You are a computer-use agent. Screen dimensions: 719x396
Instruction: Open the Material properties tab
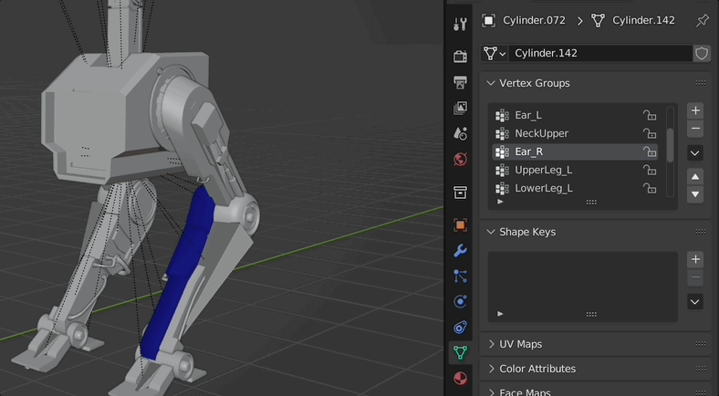460,379
